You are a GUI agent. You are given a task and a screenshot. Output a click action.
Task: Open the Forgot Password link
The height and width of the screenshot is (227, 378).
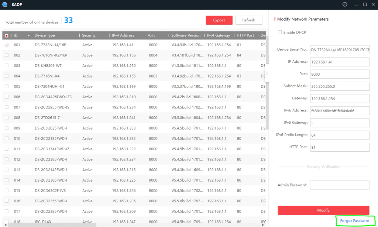tap(355, 221)
